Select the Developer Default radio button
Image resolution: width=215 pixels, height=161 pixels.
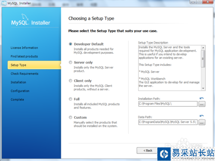(x=71, y=44)
